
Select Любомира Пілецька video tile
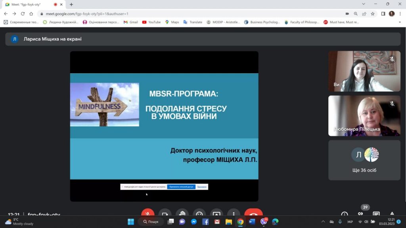[364, 116]
